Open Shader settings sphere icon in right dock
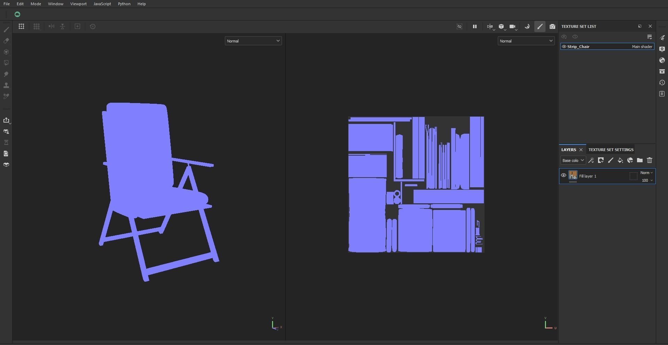This screenshot has height=345, width=668. tap(662, 60)
